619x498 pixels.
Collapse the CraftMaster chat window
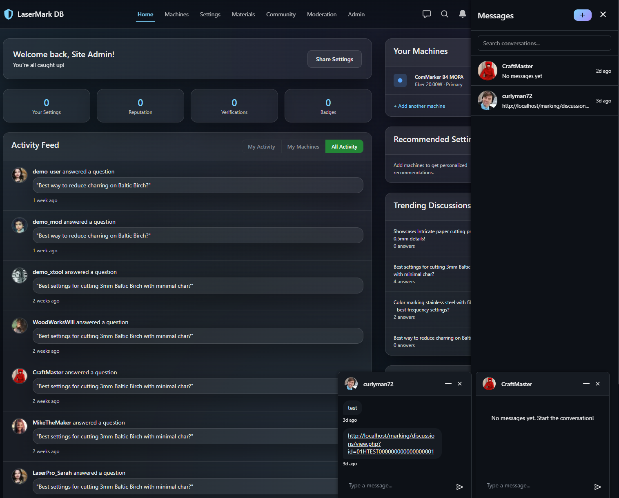tap(586, 384)
